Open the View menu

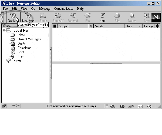[24, 9]
